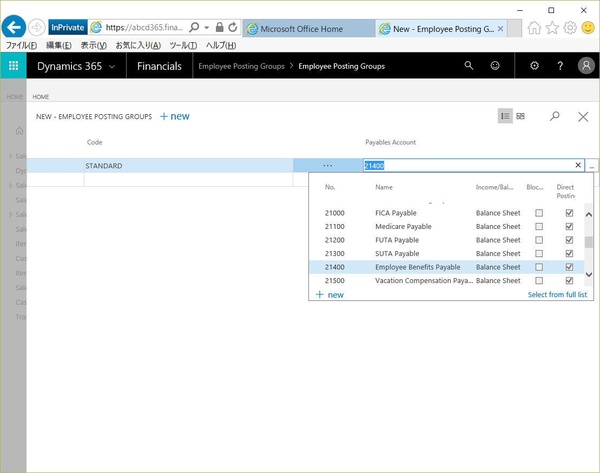Screen dimensions: 600x473
Task: Close the Employee Posting Groups page with X
Action: click(x=583, y=117)
